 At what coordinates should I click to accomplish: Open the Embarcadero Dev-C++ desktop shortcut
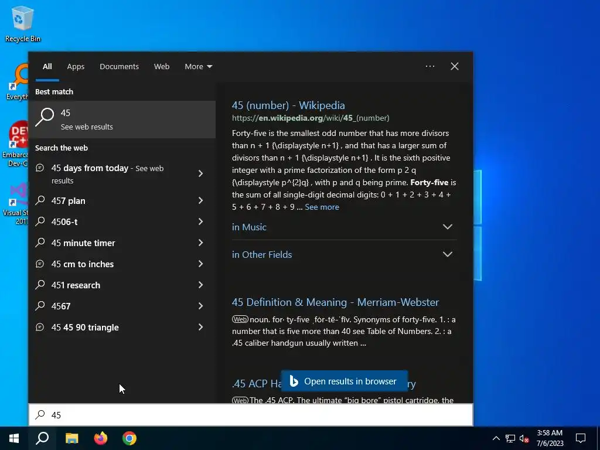click(x=16, y=144)
